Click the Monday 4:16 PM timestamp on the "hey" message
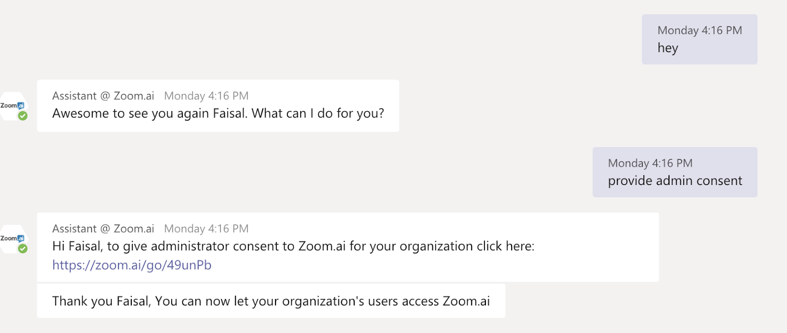This screenshot has width=787, height=333. tap(700, 30)
